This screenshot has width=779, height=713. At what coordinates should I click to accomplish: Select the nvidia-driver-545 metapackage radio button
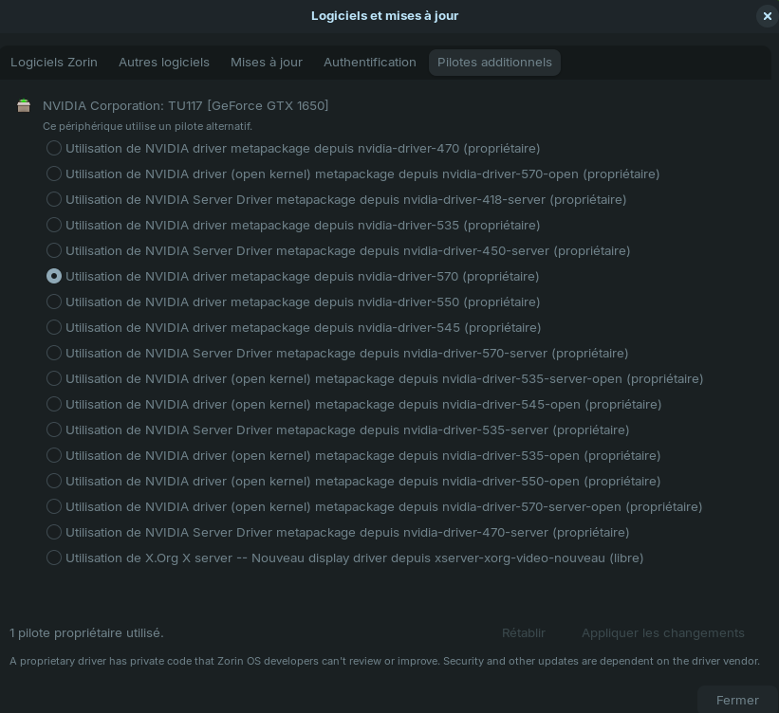point(54,327)
